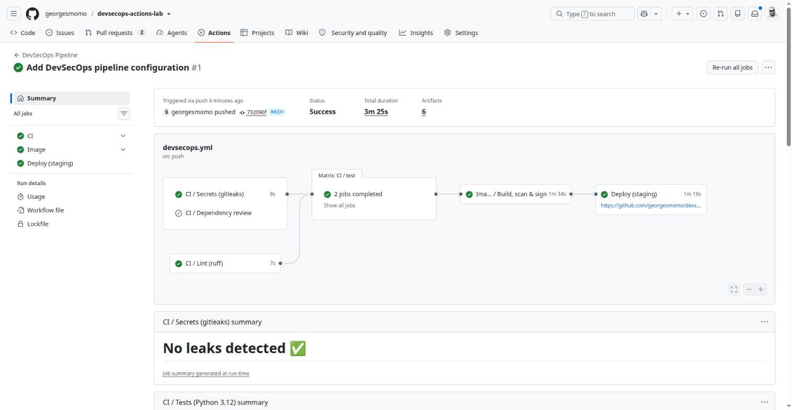This screenshot has width=792, height=410.
Task: Open the user avatar menu
Action: [x=772, y=14]
